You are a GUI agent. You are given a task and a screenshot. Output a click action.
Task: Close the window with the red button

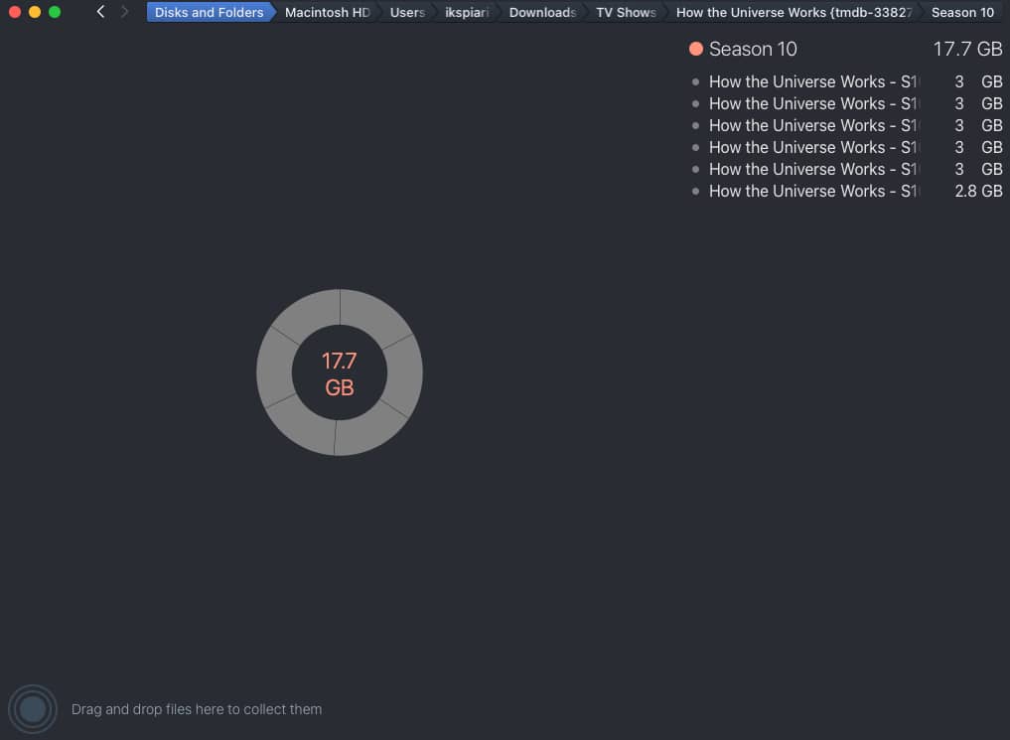point(15,12)
